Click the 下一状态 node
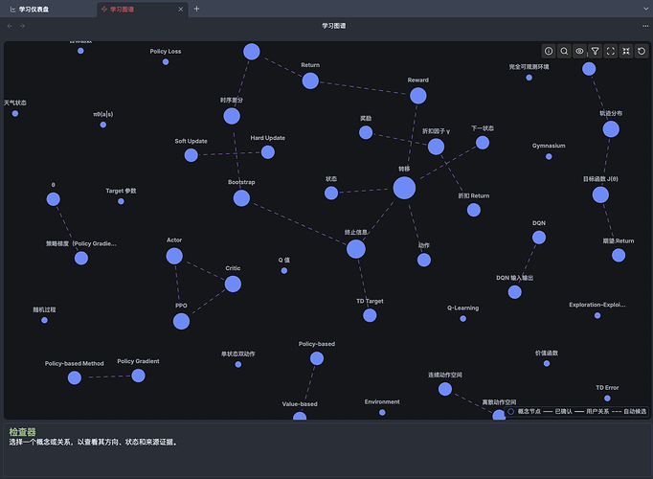 (x=483, y=143)
